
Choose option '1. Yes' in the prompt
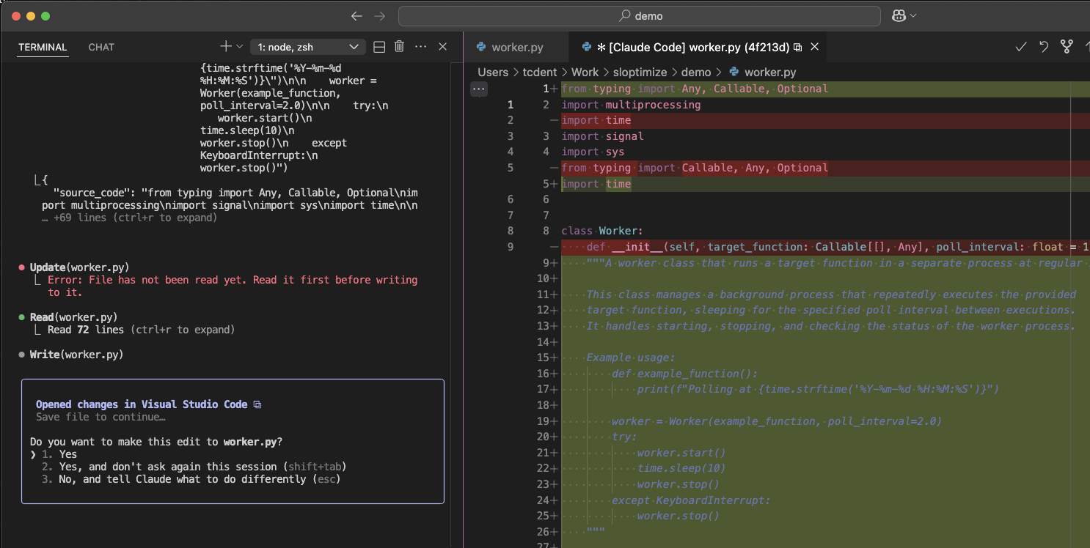click(67, 454)
